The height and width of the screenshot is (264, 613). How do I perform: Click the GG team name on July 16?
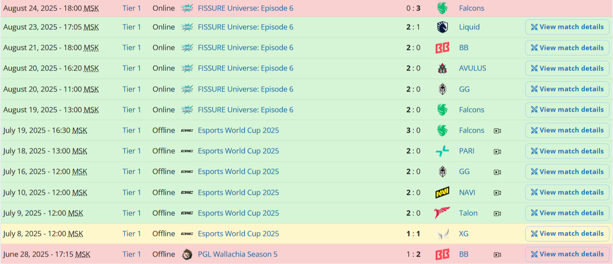click(x=464, y=172)
